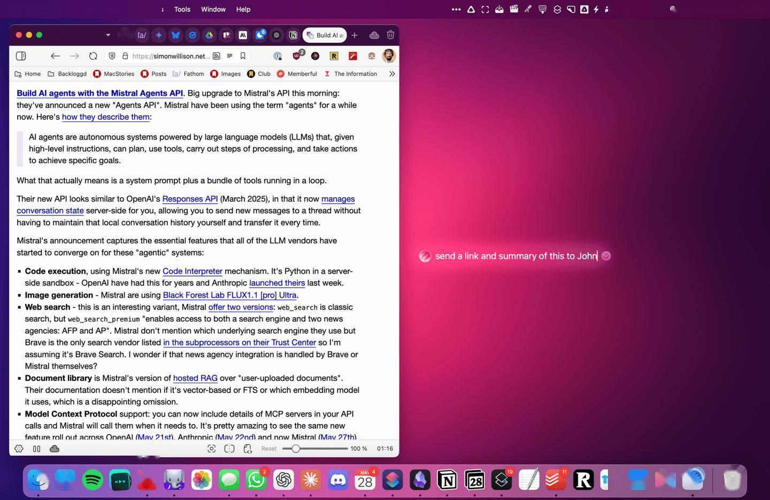Switch to the Bluesky butterfly pinned tab
Screen dimensions: 770x500
click(x=175, y=35)
